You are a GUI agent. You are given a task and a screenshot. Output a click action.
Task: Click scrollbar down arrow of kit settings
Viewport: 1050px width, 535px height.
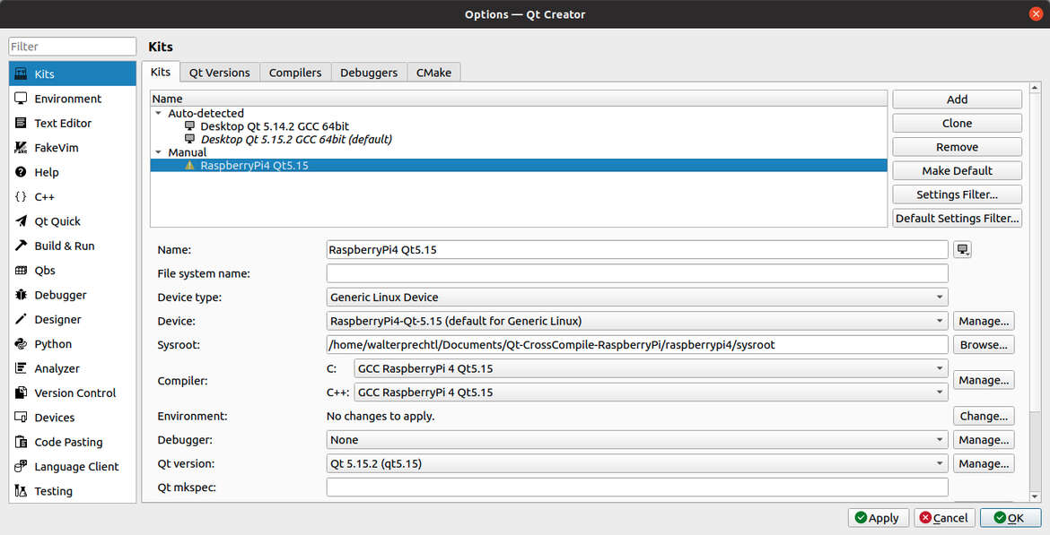click(1035, 496)
